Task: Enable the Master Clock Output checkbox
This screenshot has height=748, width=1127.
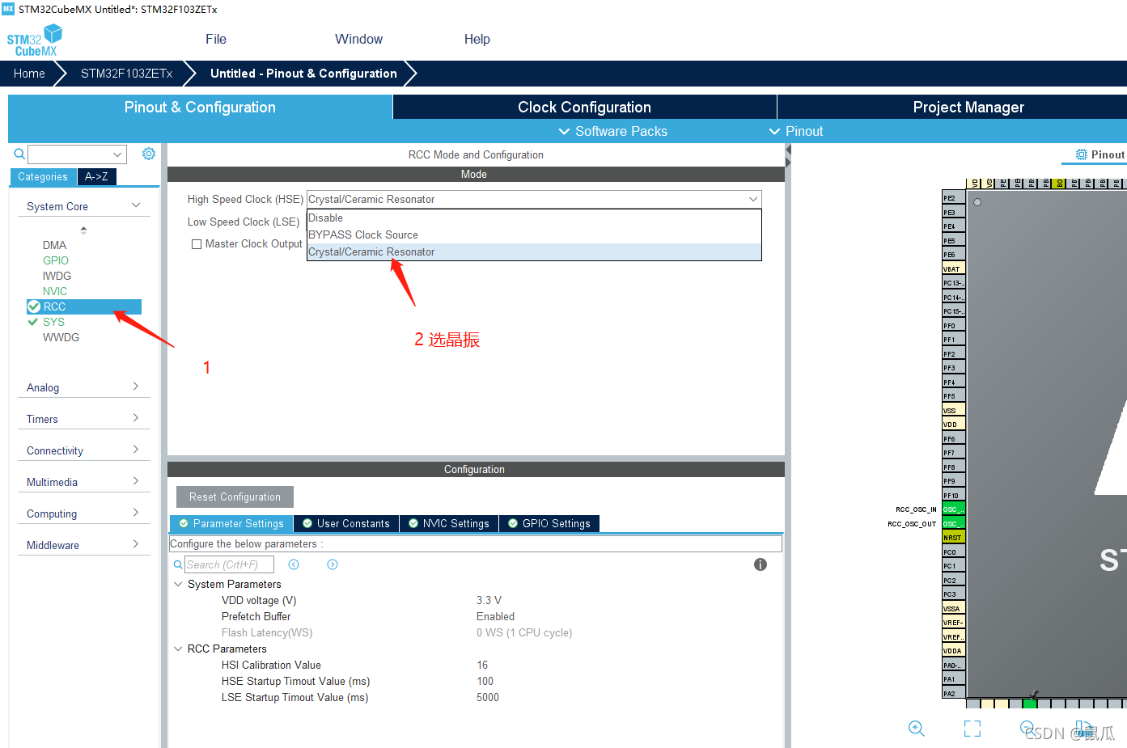Action: click(196, 244)
